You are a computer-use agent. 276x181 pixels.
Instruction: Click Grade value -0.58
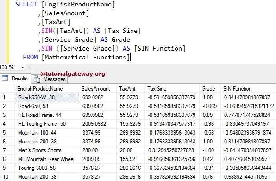pyautogui.click(x=208, y=133)
